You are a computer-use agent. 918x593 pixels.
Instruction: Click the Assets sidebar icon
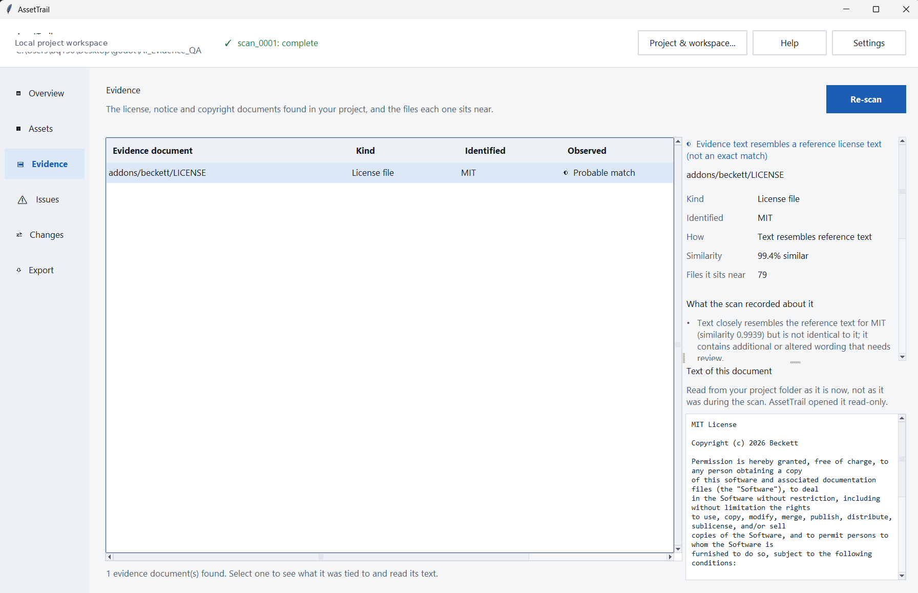(x=19, y=129)
